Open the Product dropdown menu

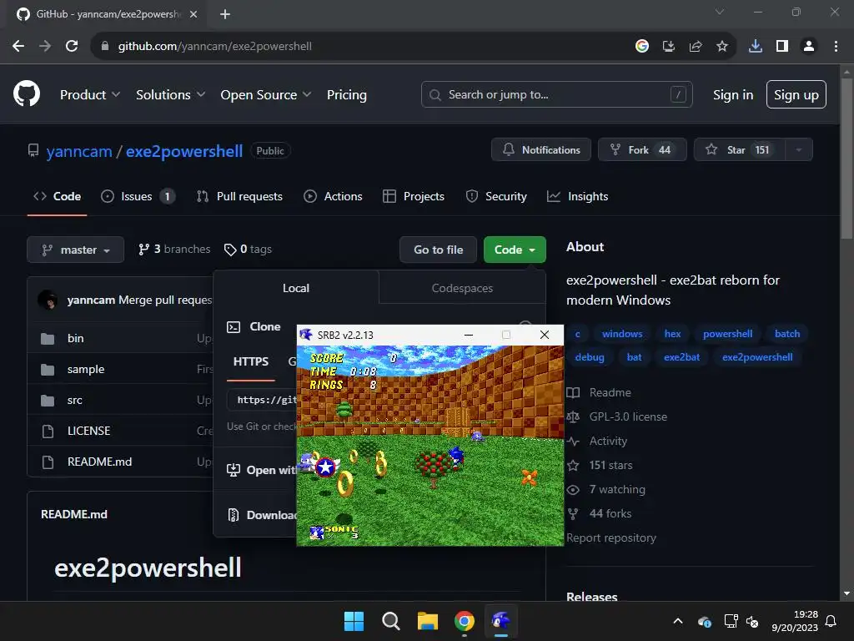(x=90, y=95)
